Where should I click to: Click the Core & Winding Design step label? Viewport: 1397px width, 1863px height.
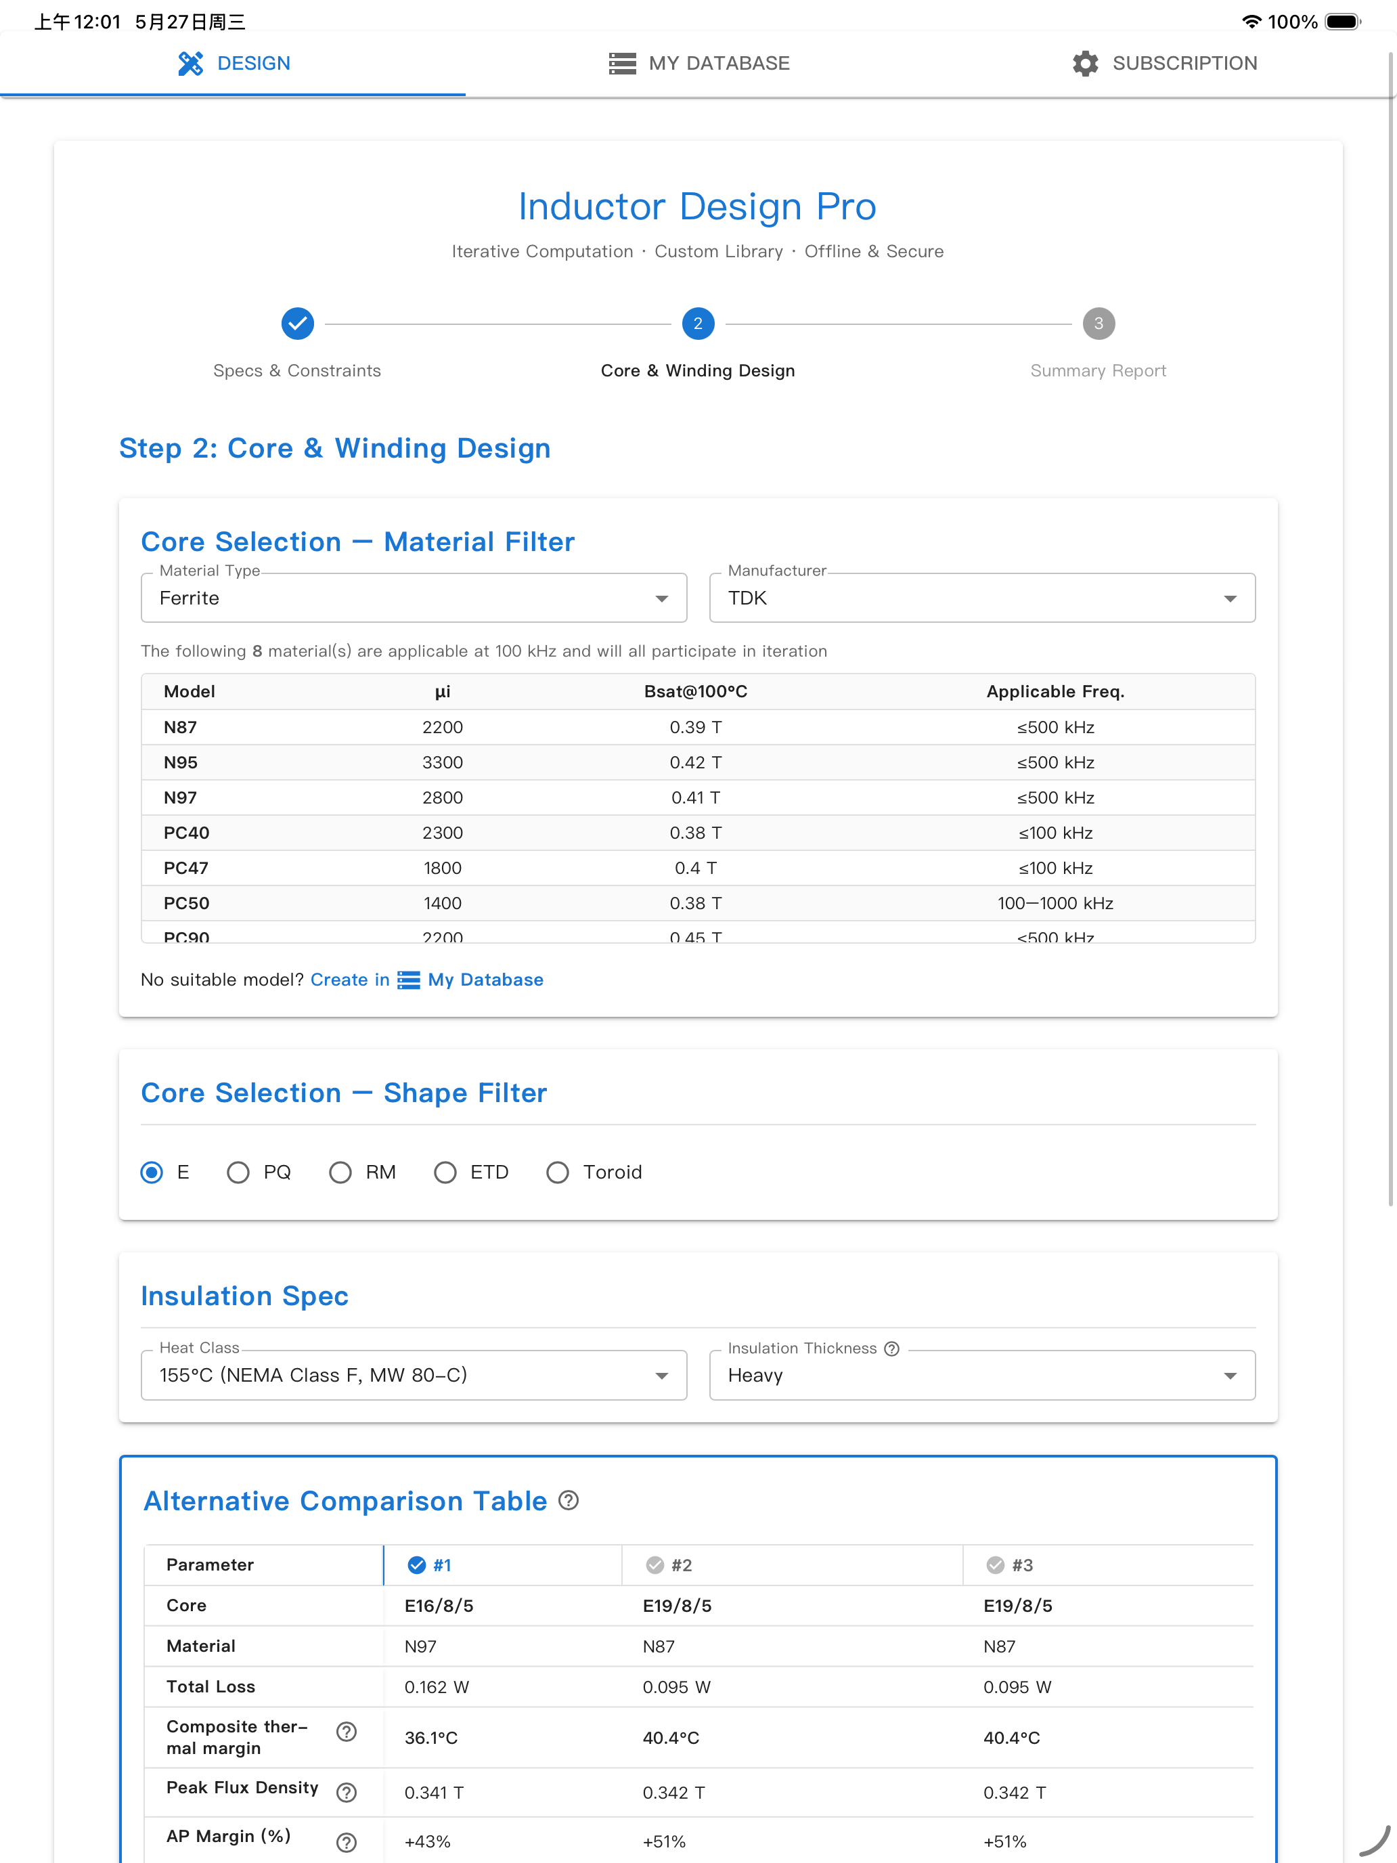(698, 370)
